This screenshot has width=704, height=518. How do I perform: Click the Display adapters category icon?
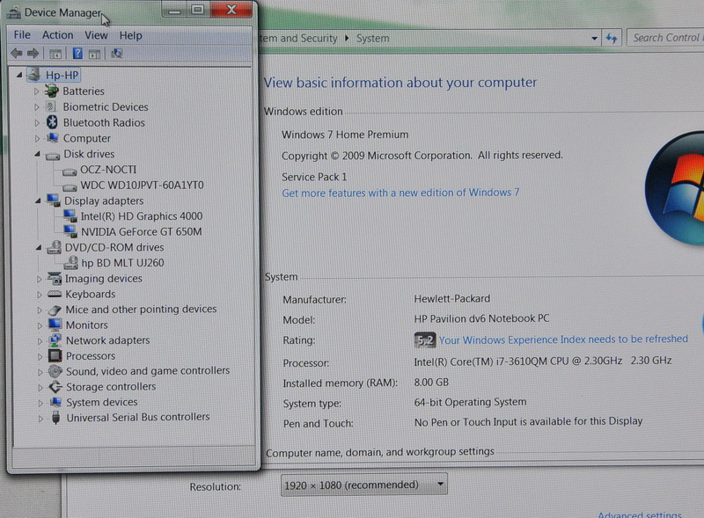tap(54, 201)
